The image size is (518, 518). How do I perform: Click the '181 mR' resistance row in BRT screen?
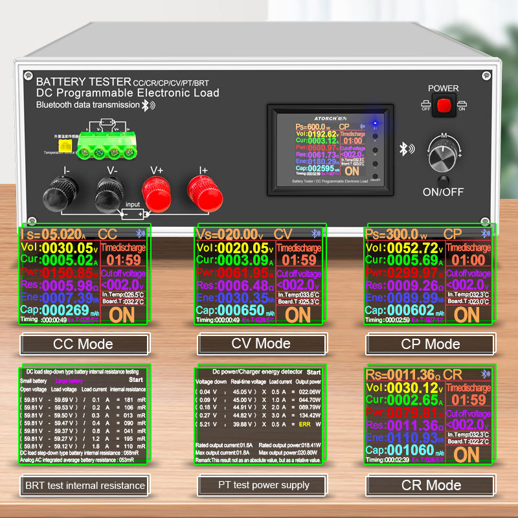[x=83, y=400]
